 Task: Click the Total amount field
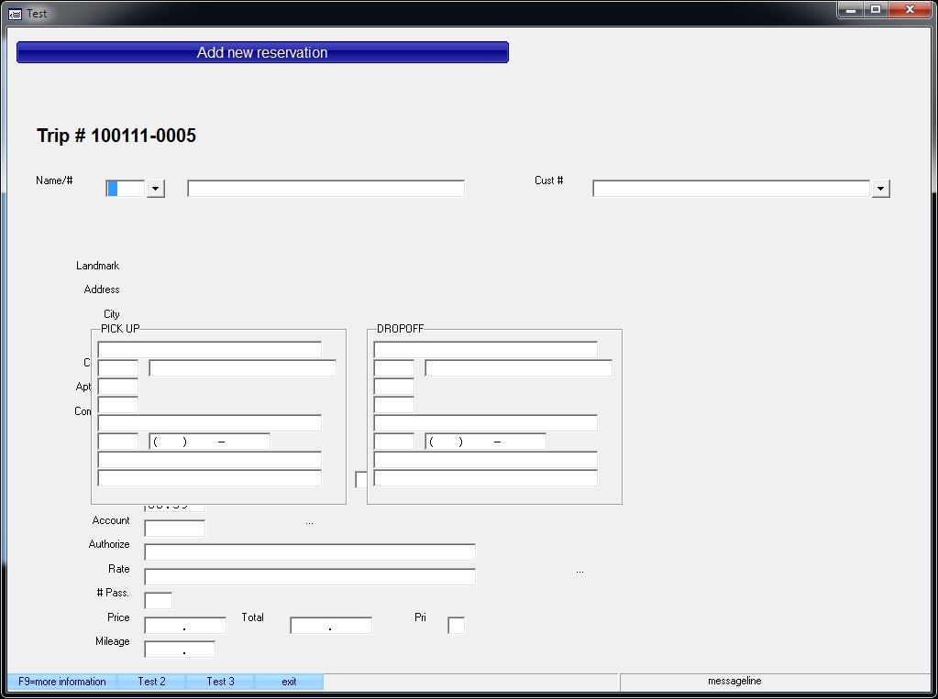point(331,626)
